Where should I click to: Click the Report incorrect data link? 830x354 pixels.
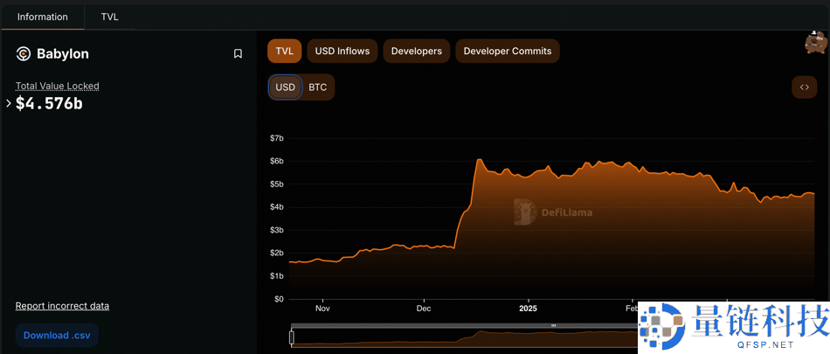[x=62, y=306]
